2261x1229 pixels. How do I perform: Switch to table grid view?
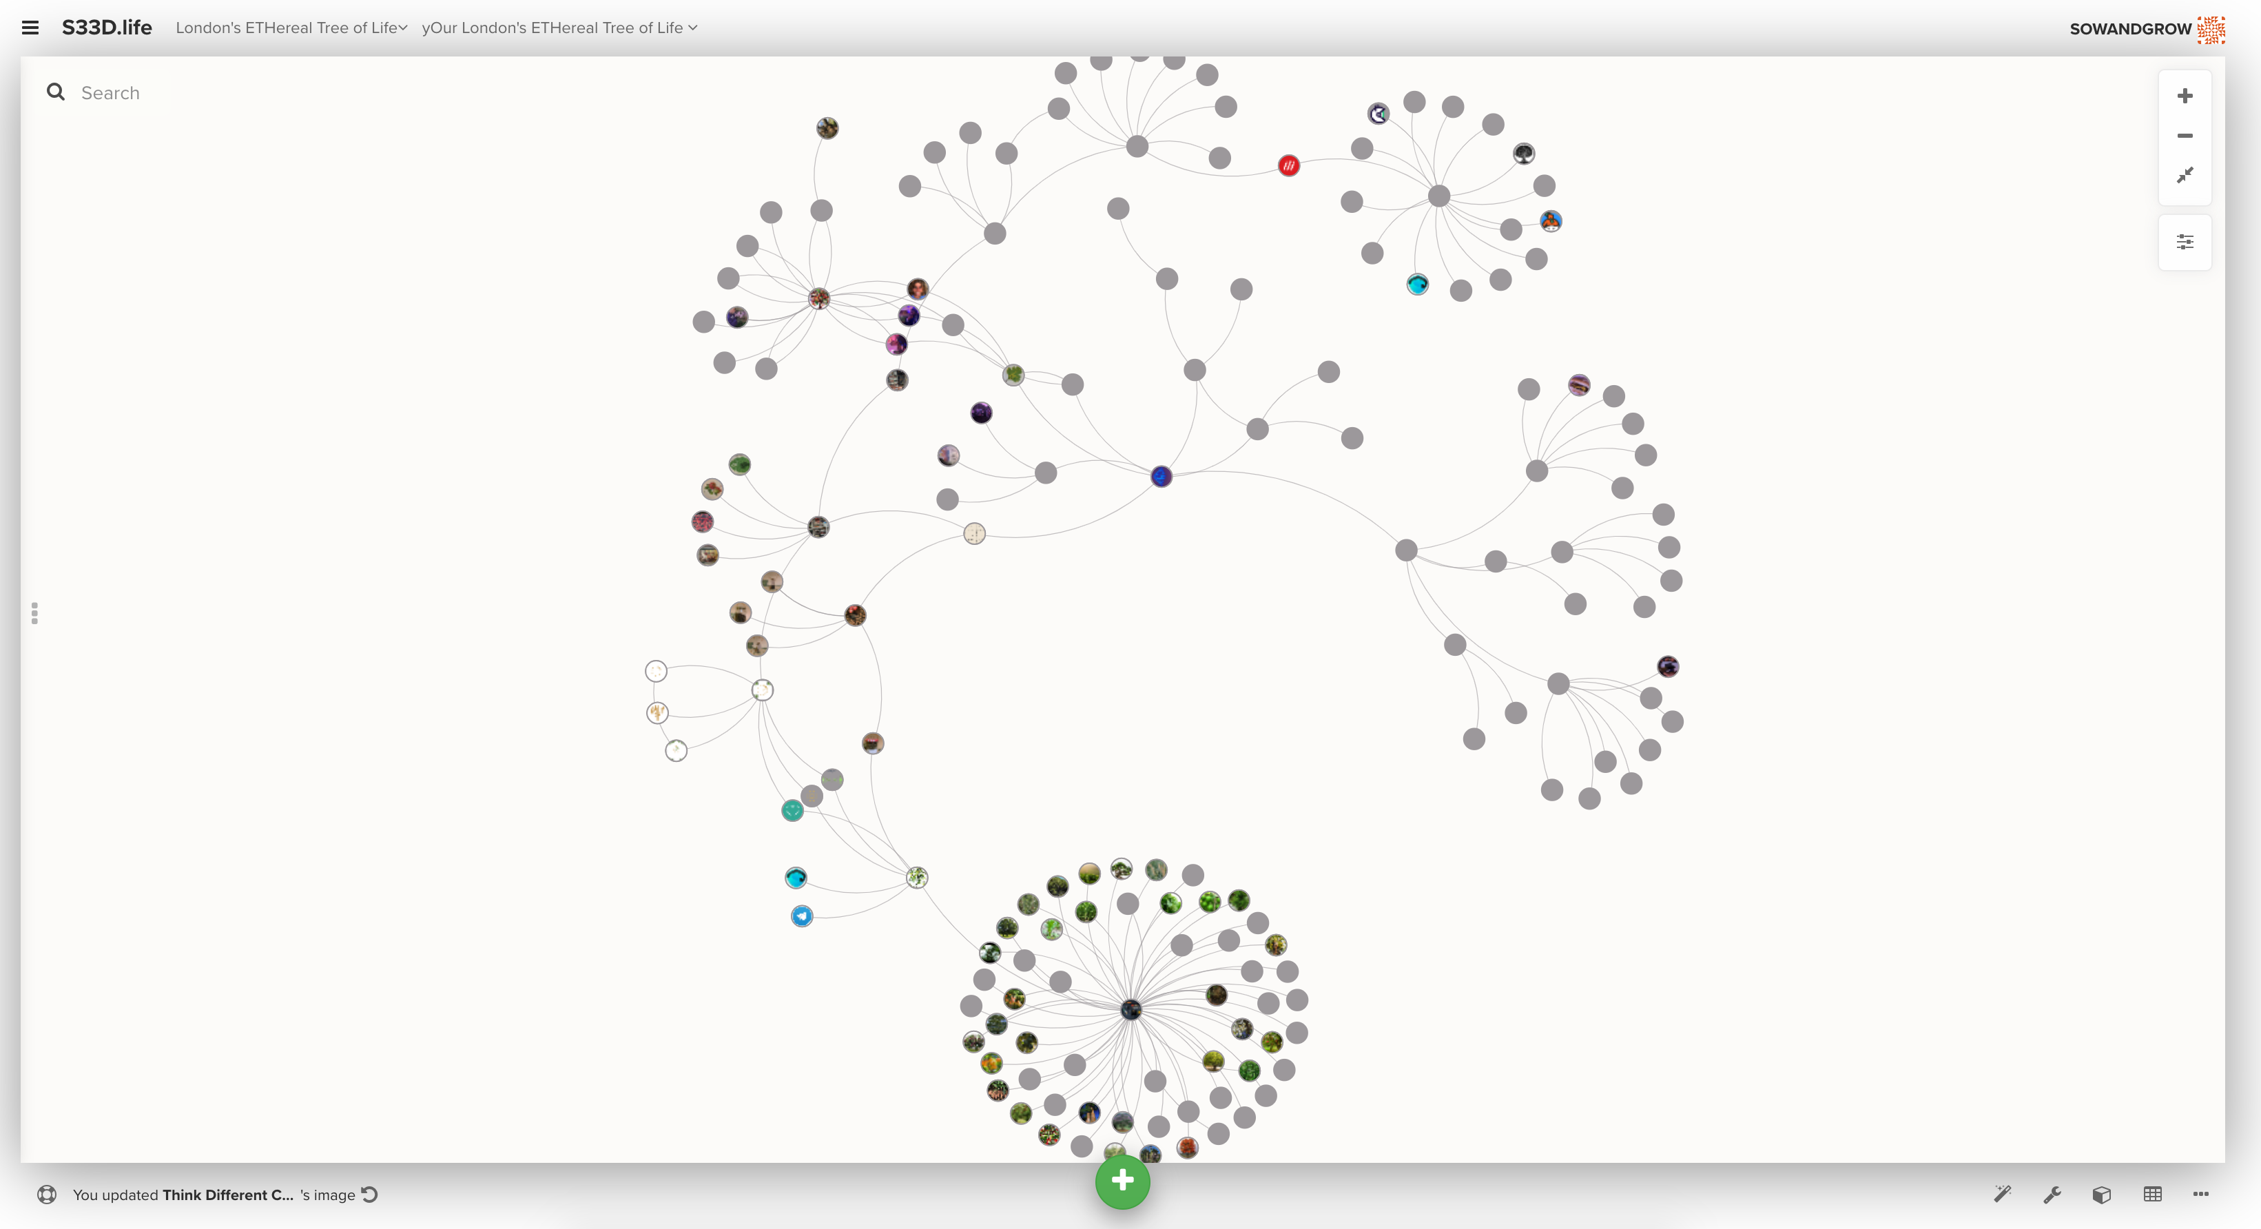coord(2152,1194)
